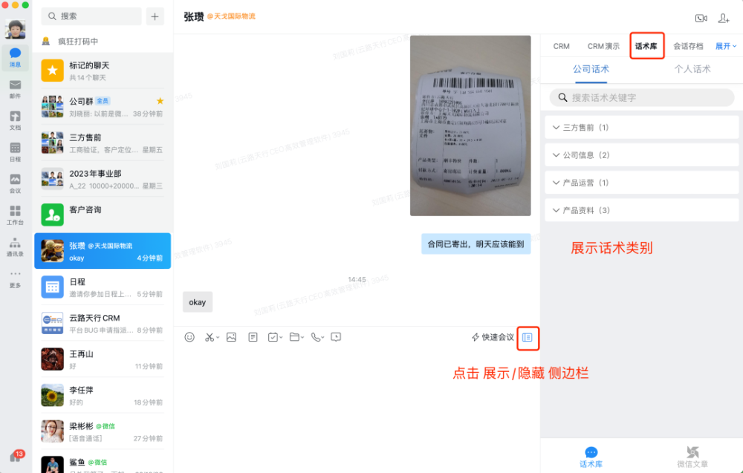Expand the 产品资料 (3) category
This screenshot has width=743, height=473.
(642, 210)
